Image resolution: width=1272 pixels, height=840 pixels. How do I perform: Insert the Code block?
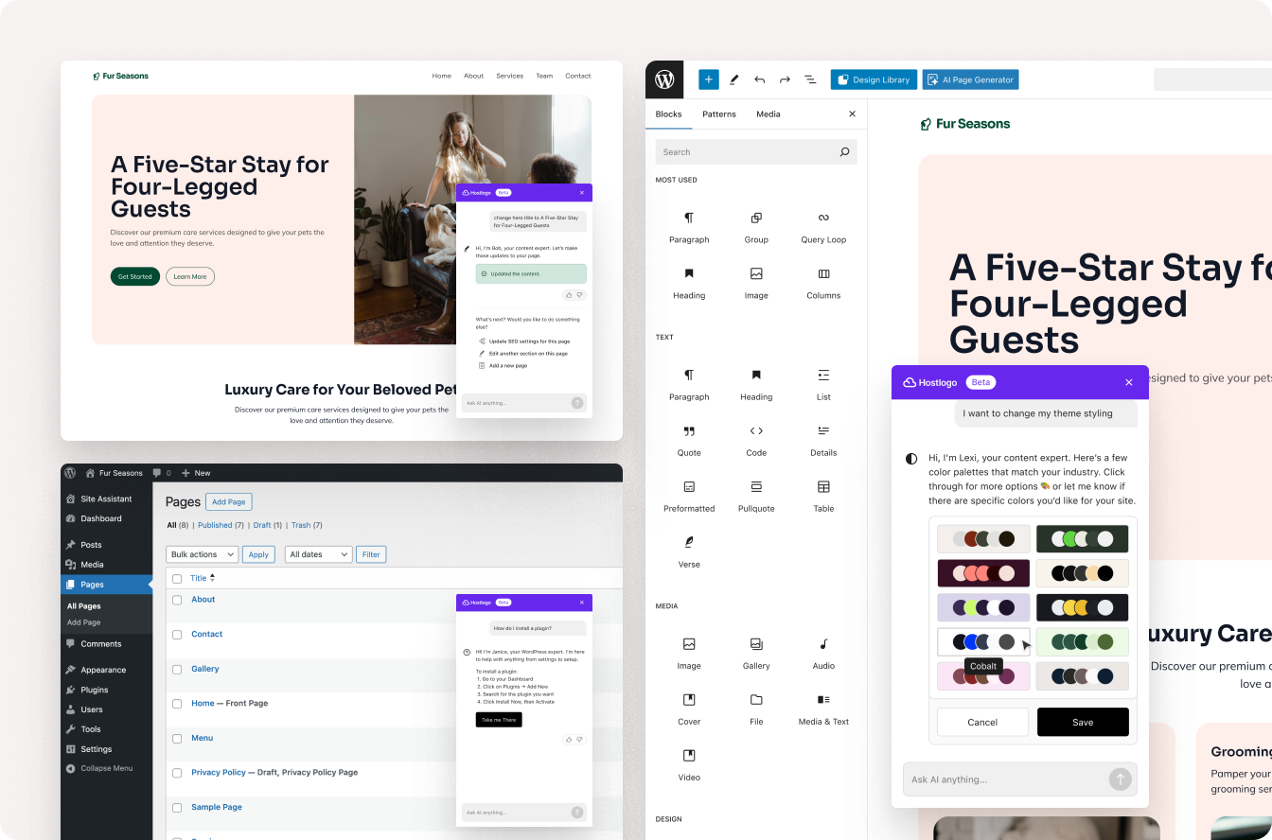[756, 441]
